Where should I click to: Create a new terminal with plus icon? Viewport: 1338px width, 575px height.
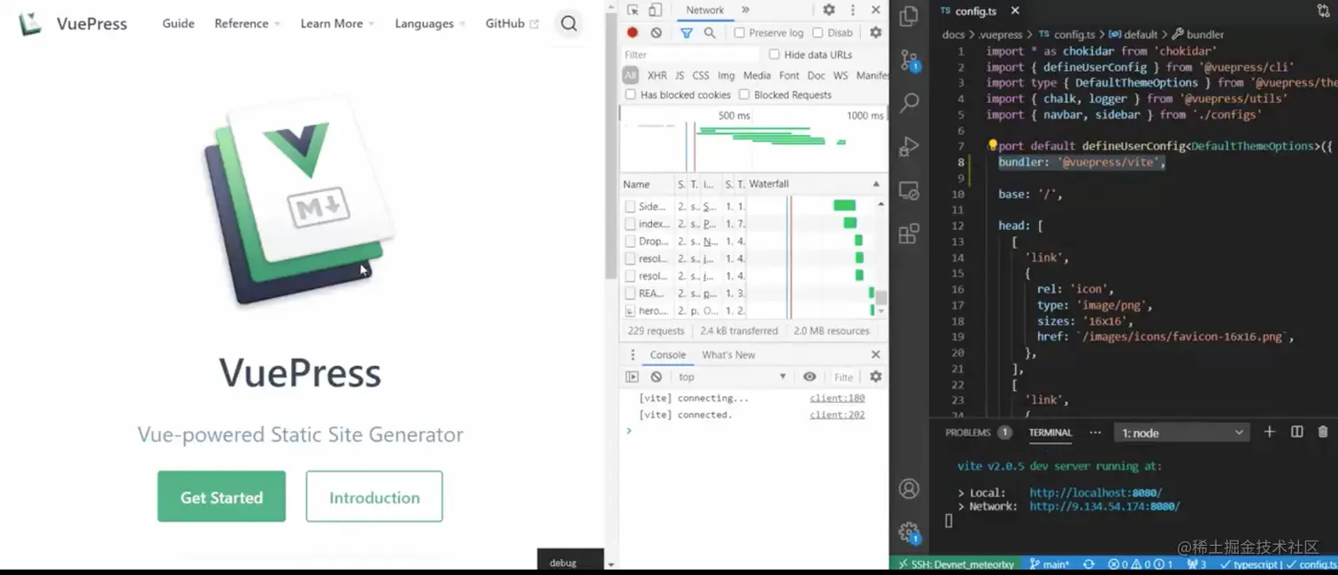pyautogui.click(x=1269, y=432)
